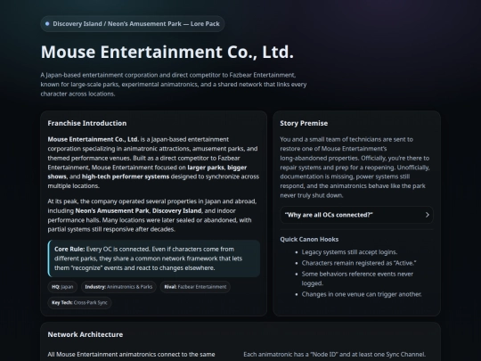Click the Quick Canon Hooks heading
The image size is (481, 361).
click(x=309, y=239)
